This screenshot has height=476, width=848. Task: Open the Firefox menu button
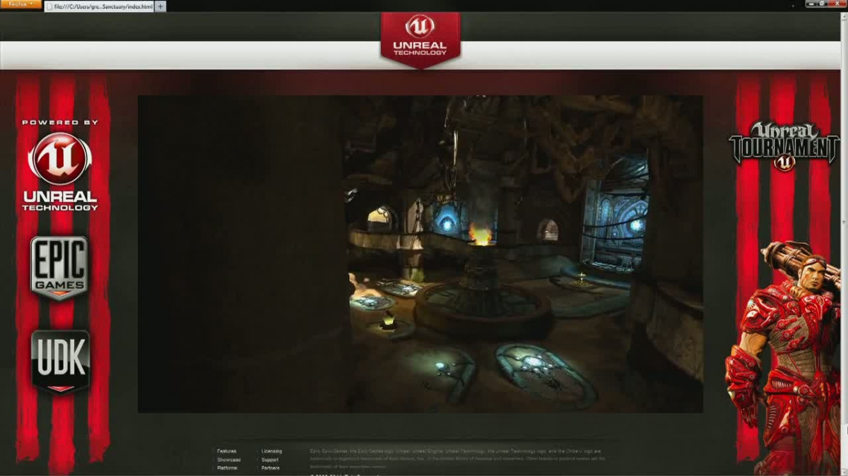[20, 4]
